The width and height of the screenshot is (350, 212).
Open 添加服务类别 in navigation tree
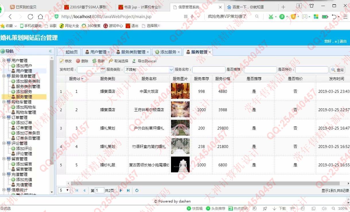[28, 81]
